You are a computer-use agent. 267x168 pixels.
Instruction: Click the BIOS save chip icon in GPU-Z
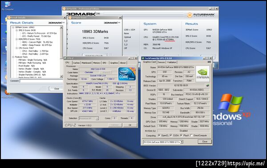tap(207, 85)
